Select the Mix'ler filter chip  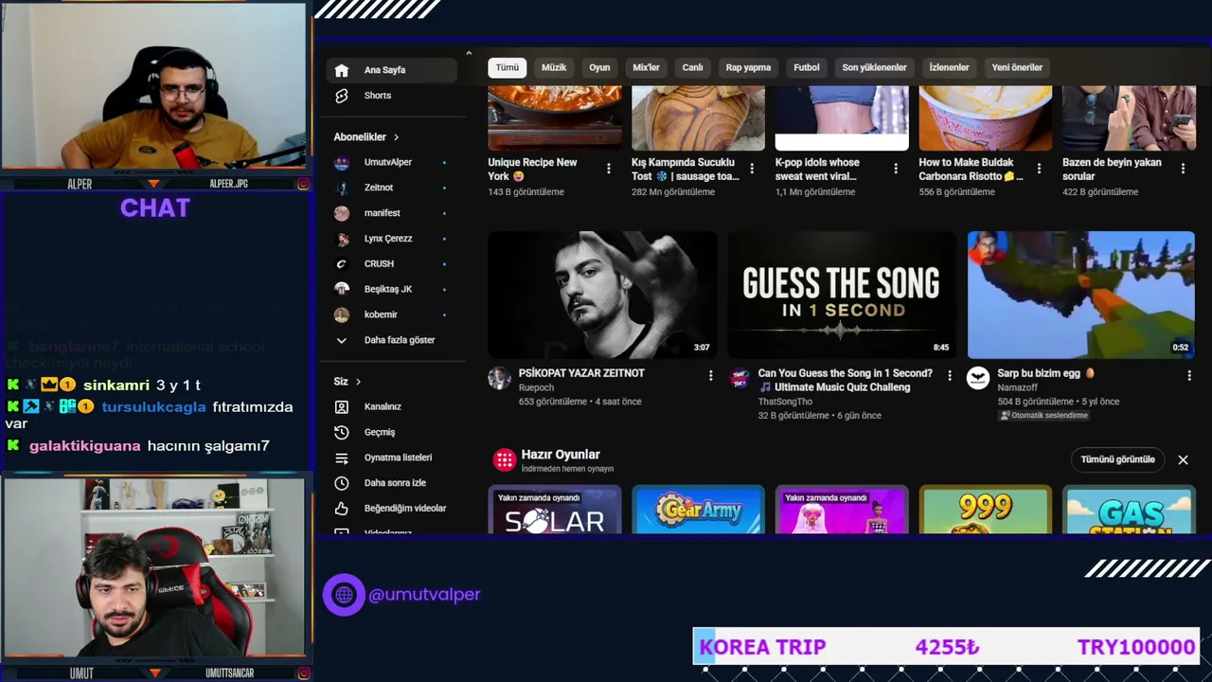coord(646,67)
